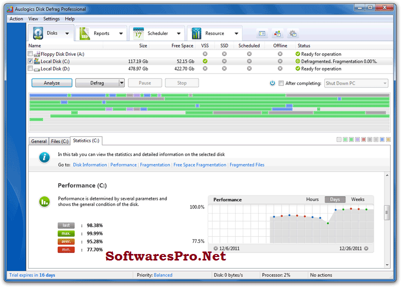Expand the Disks dropdown arrow
This screenshot has width=401, height=287.
[x=67, y=33]
